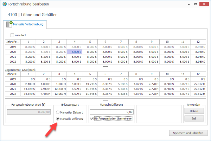Click column header 12 in the top table
The height and width of the screenshot is (141, 211).
(198, 42)
